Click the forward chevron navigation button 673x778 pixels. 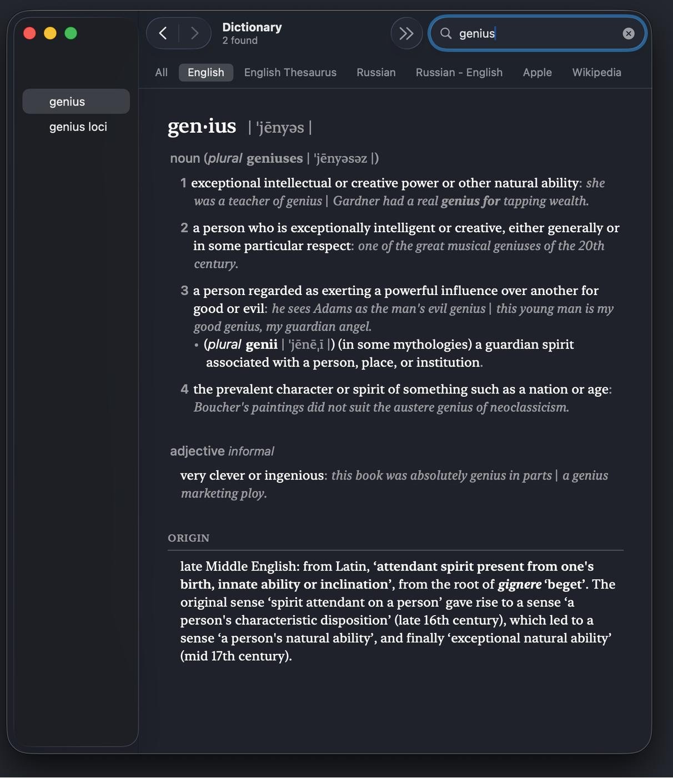194,33
